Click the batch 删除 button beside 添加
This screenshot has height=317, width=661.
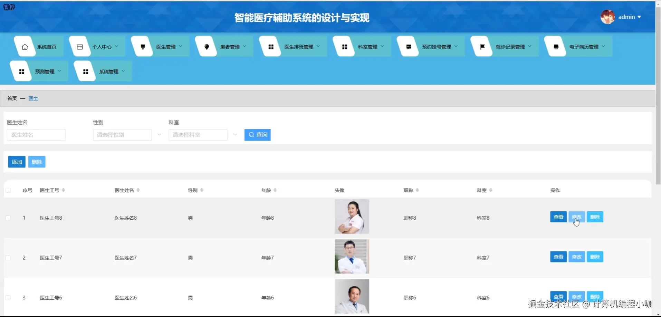37,162
